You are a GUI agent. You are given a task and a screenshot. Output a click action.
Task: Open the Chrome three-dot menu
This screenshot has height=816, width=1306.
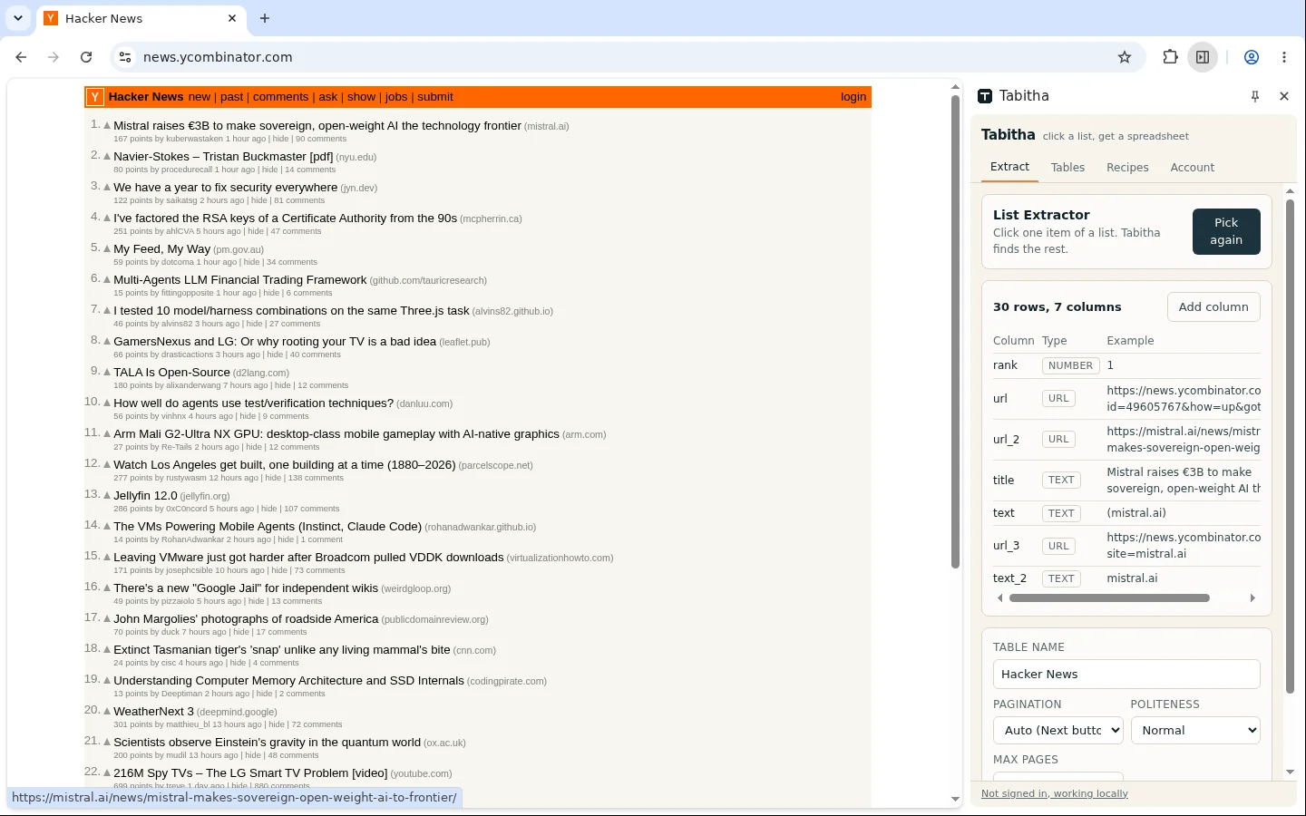(x=1284, y=57)
